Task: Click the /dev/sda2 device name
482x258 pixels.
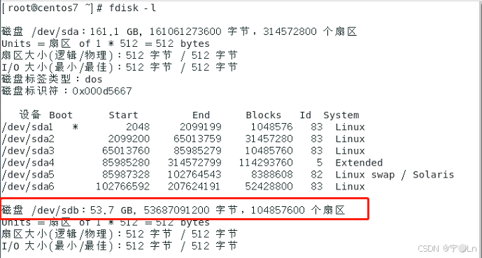Action: point(28,139)
